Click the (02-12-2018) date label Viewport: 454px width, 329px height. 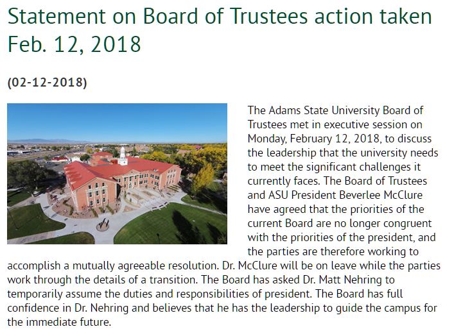[47, 82]
